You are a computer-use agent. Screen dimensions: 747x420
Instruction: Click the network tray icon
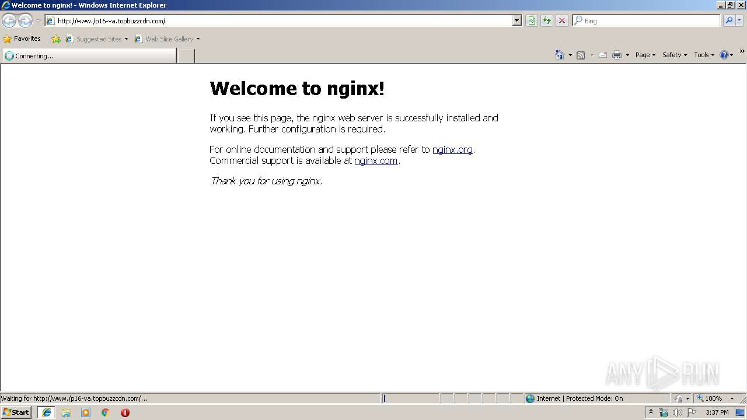click(664, 412)
